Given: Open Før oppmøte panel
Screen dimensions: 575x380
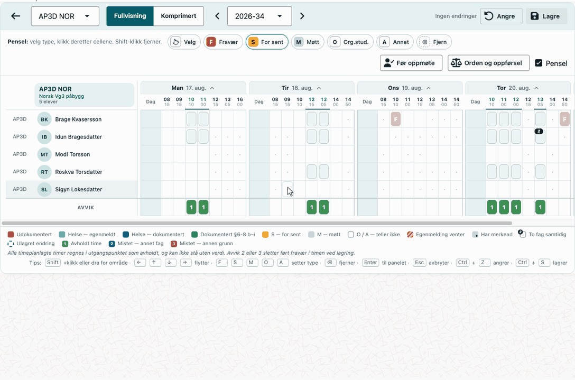Looking at the screenshot, I should point(411,63).
